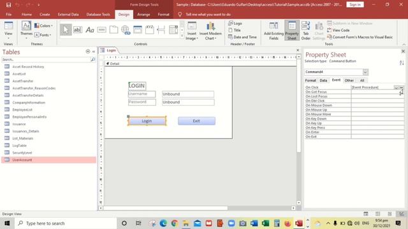Click Tell me what you want to do
The width and height of the screenshot is (408, 229).
(x=208, y=15)
